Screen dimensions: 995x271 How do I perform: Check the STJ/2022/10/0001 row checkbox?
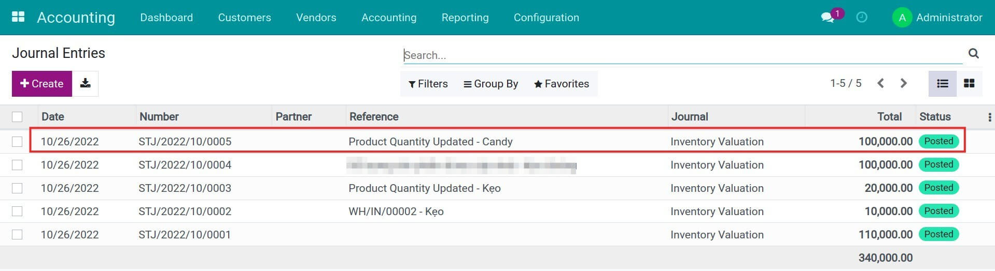[x=17, y=235]
